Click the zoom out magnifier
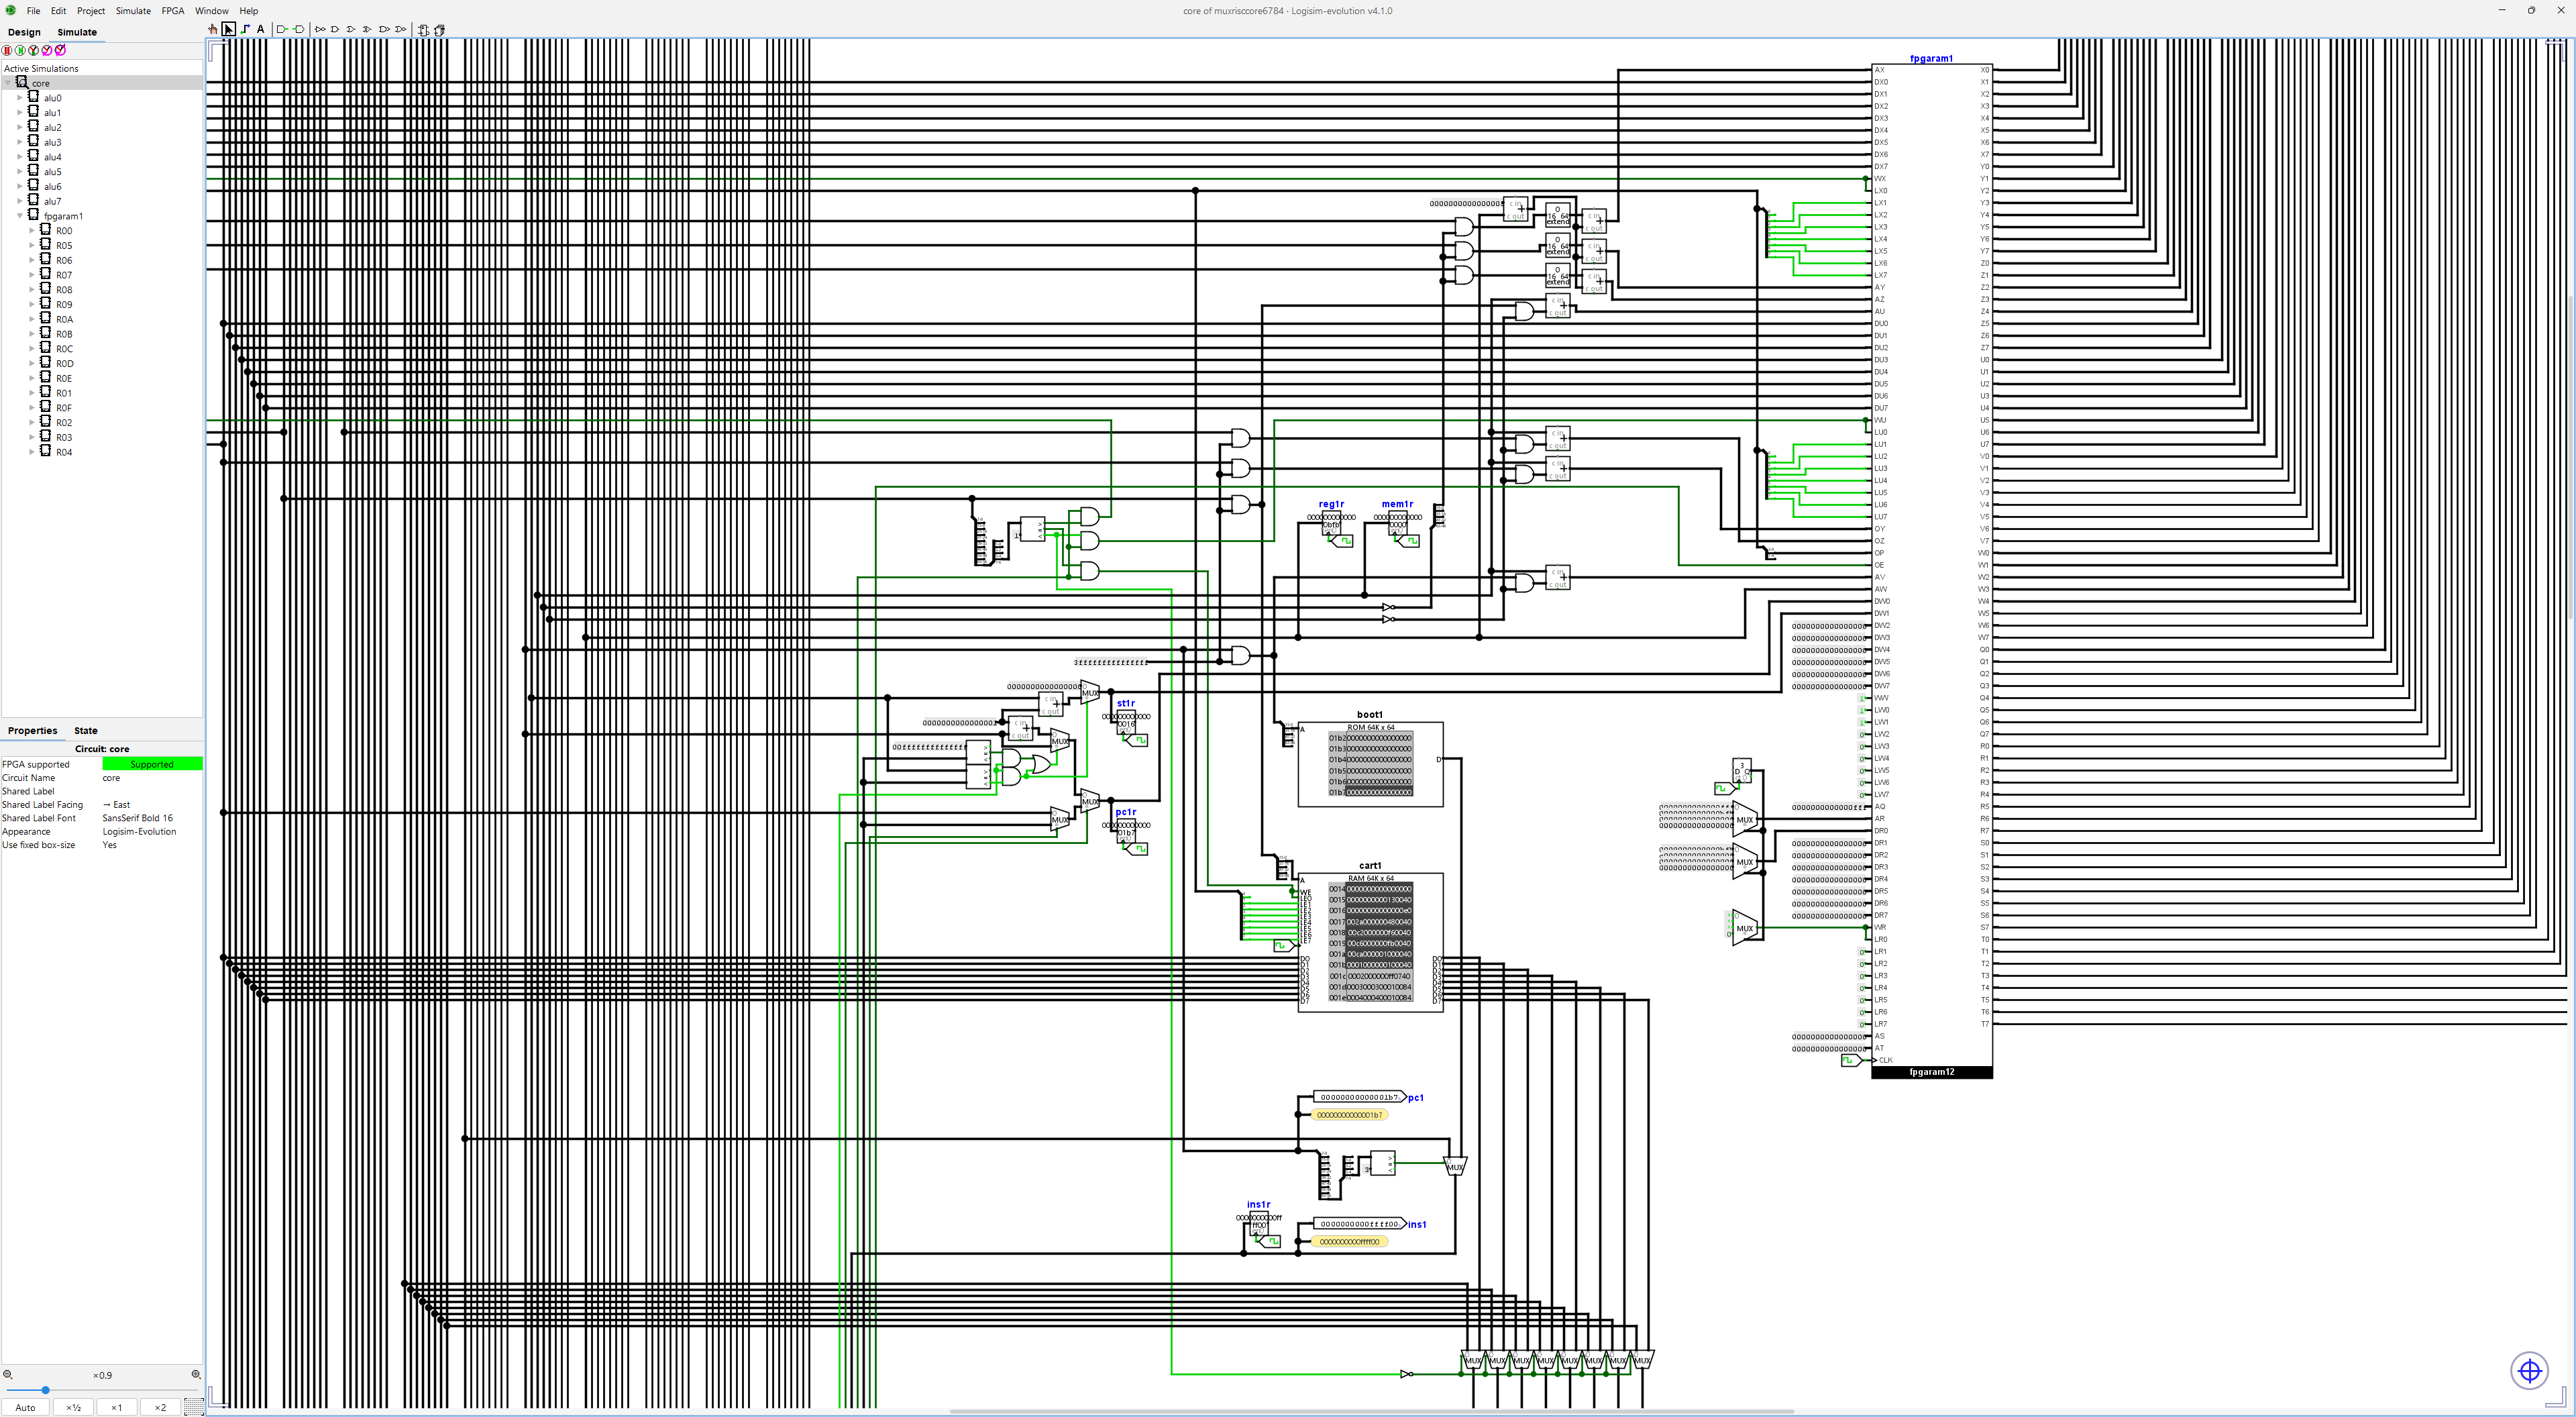This screenshot has height=1417, width=2576. click(8, 1375)
